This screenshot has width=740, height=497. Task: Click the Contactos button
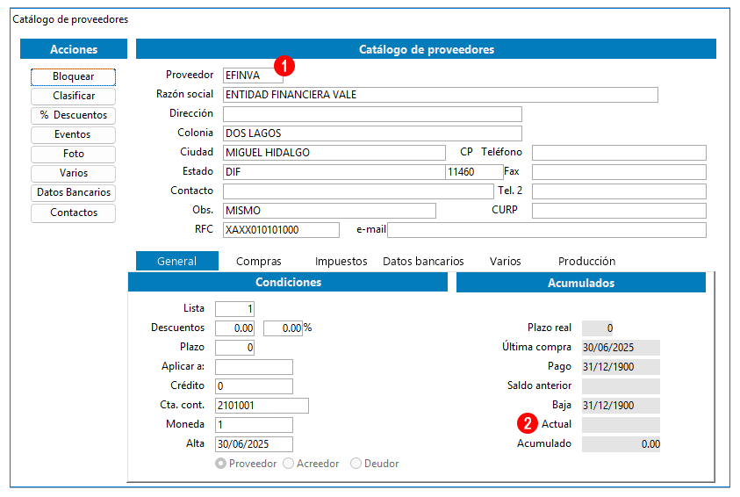pos(73,212)
